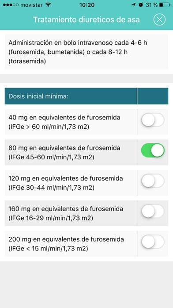This screenshot has width=173, height=308.
Task: Tap the location arrow status icon
Action: (134, 5)
